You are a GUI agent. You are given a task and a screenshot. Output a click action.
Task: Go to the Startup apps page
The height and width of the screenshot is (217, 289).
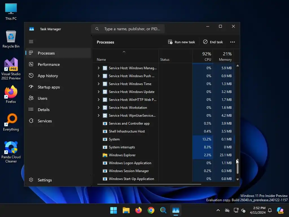tap(58, 87)
